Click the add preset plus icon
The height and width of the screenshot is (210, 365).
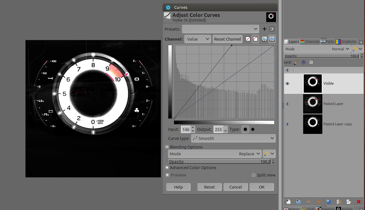pyautogui.click(x=264, y=29)
